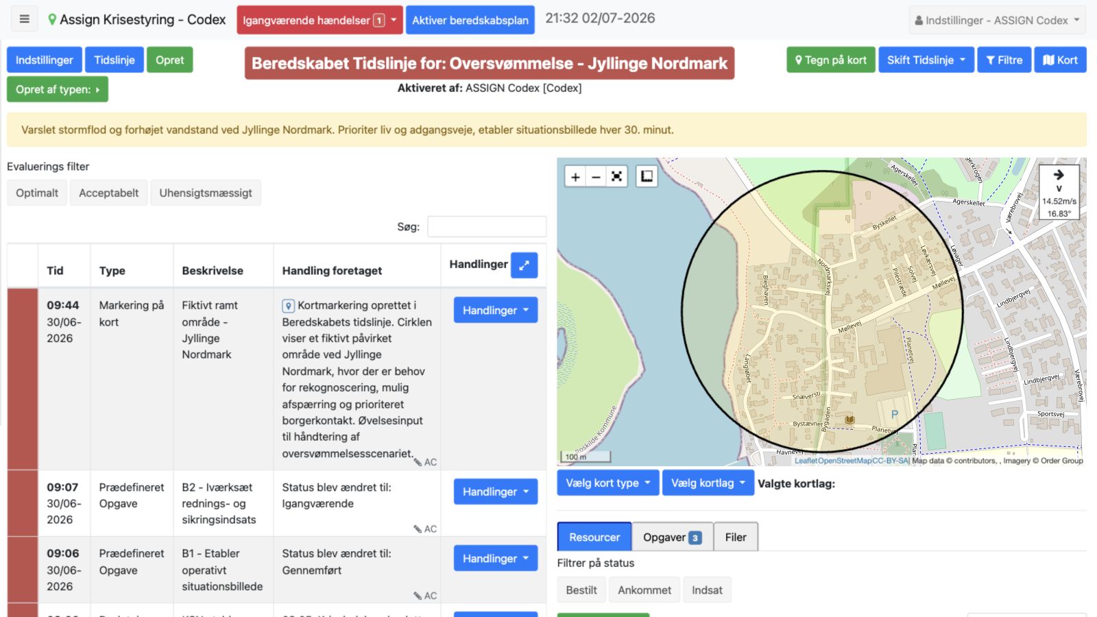Toggle the Acceptabelt evaluation filter
Viewport: 1097px width, 617px height.
click(108, 193)
